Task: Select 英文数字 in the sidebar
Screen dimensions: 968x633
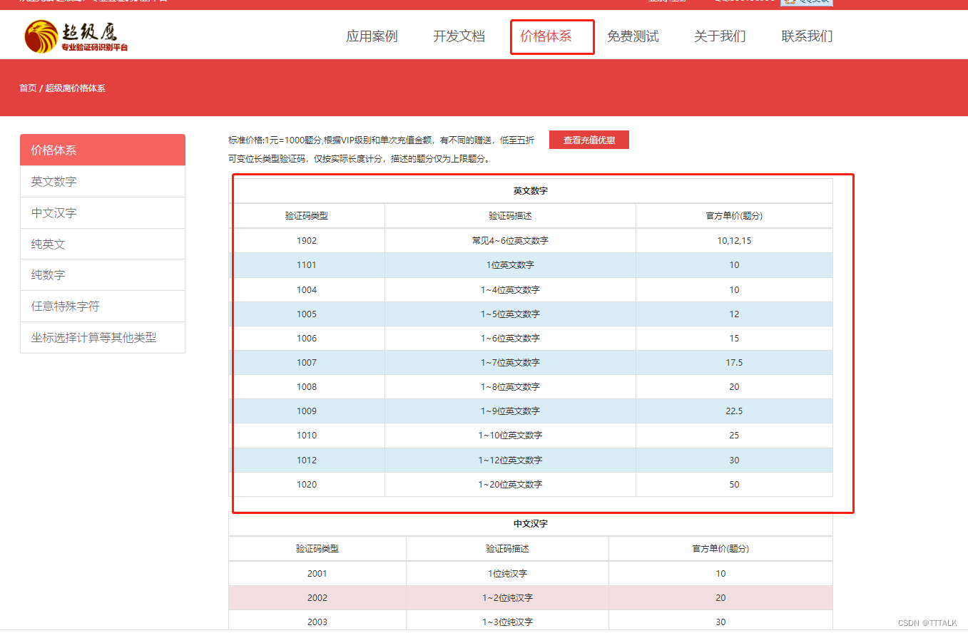Action: [x=103, y=182]
